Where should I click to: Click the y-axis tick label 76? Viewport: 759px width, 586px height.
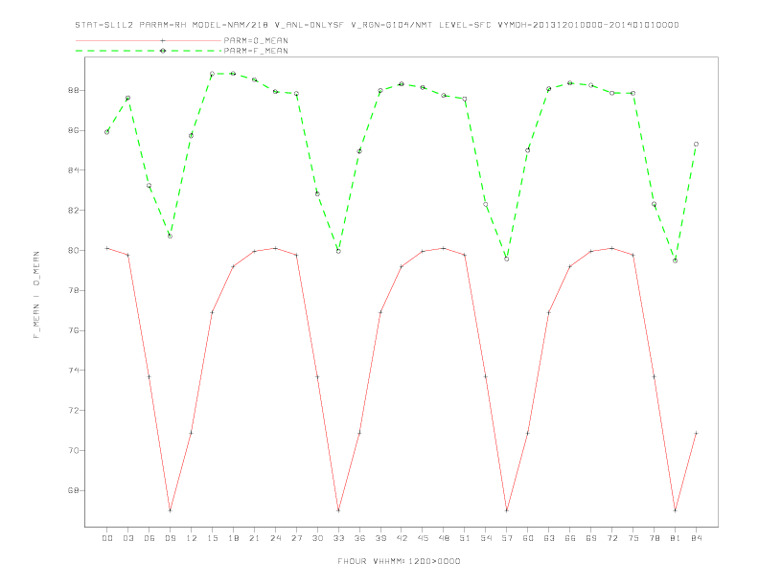73,330
